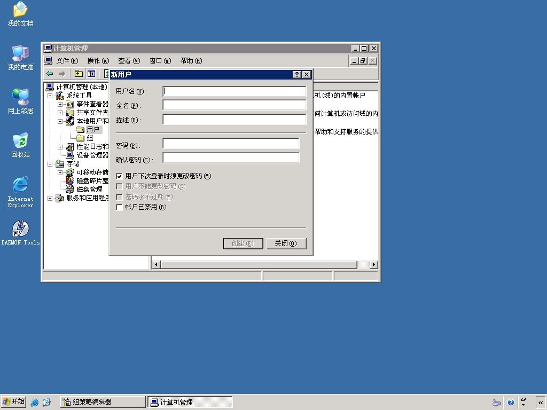The width and height of the screenshot is (547, 410).
Task: Open the 文件(F) menu
Action: coord(67,61)
